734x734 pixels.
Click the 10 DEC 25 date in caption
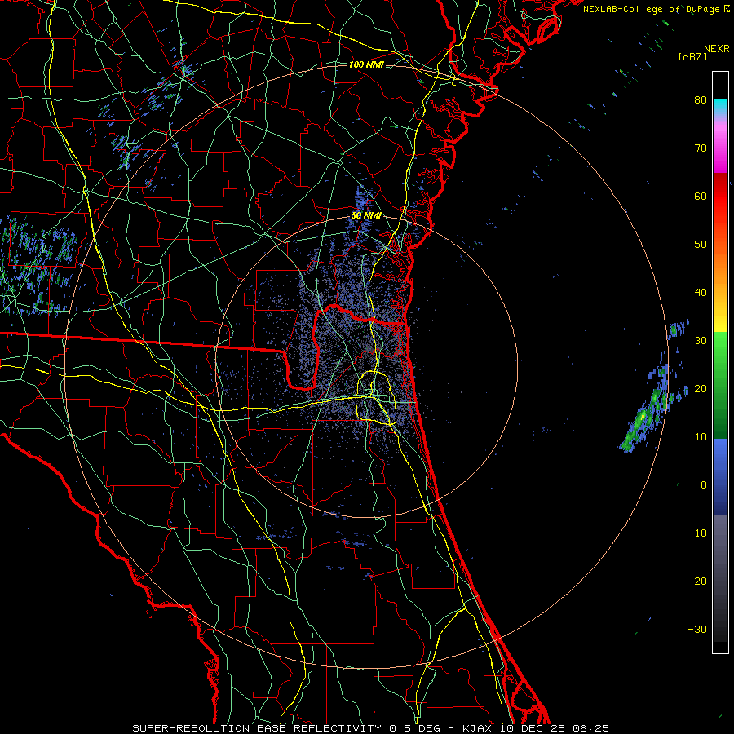(533, 728)
